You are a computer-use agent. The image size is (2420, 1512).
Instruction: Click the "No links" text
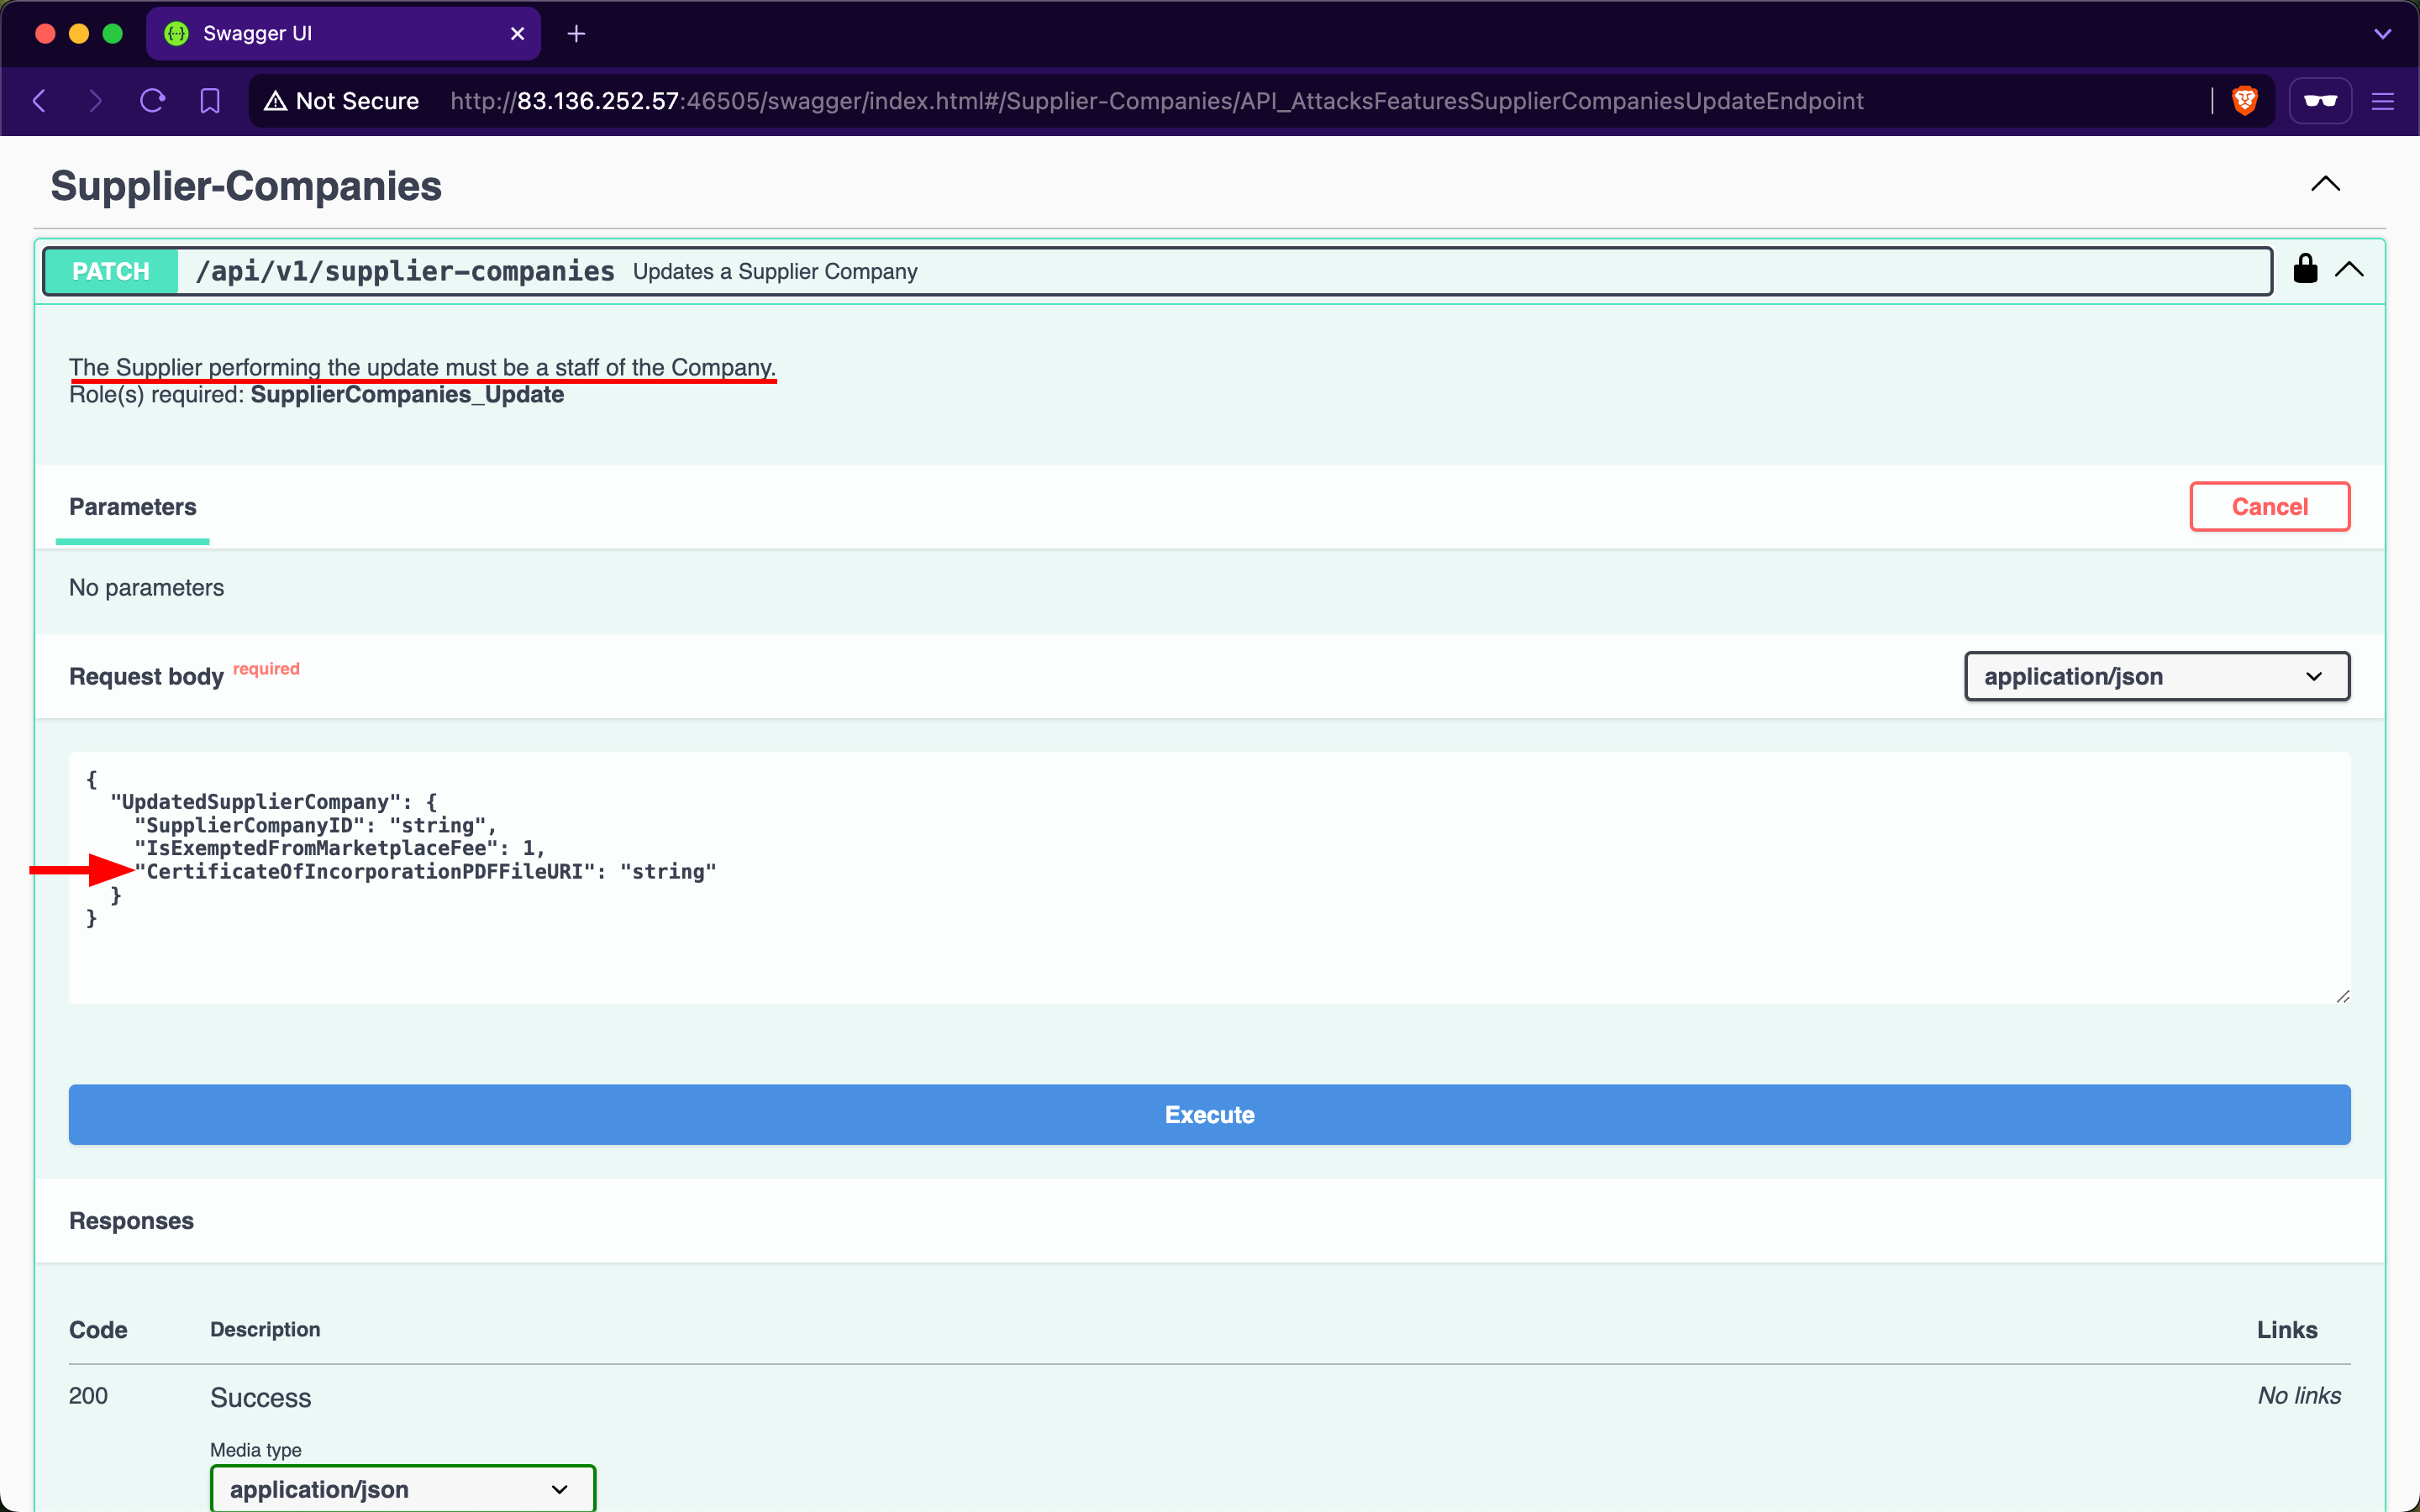[2299, 1396]
